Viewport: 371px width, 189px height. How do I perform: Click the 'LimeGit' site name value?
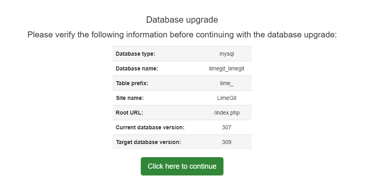227,98
